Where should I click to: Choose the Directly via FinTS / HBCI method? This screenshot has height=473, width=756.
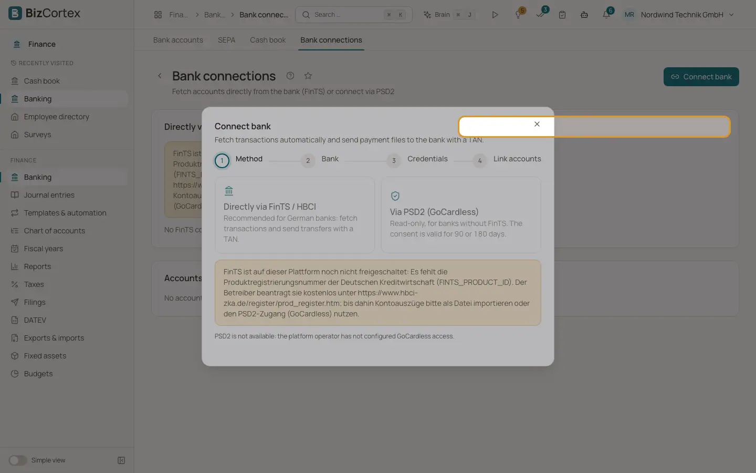[295, 215]
